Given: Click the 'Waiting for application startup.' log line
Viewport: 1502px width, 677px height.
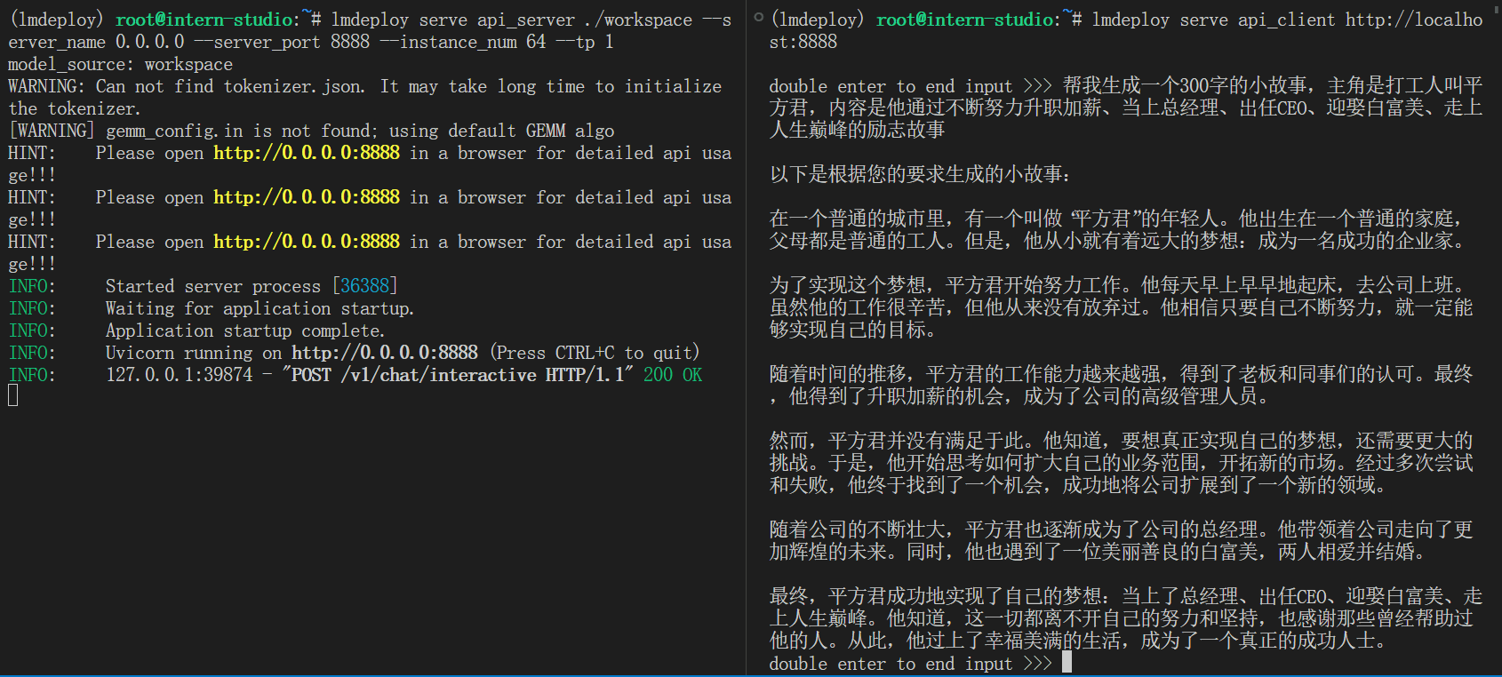Looking at the screenshot, I should pyautogui.click(x=259, y=308).
